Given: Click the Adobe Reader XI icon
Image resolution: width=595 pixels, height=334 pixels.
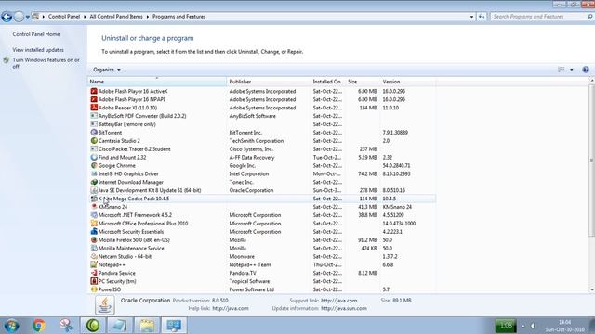Looking at the screenshot, I should pos(94,108).
